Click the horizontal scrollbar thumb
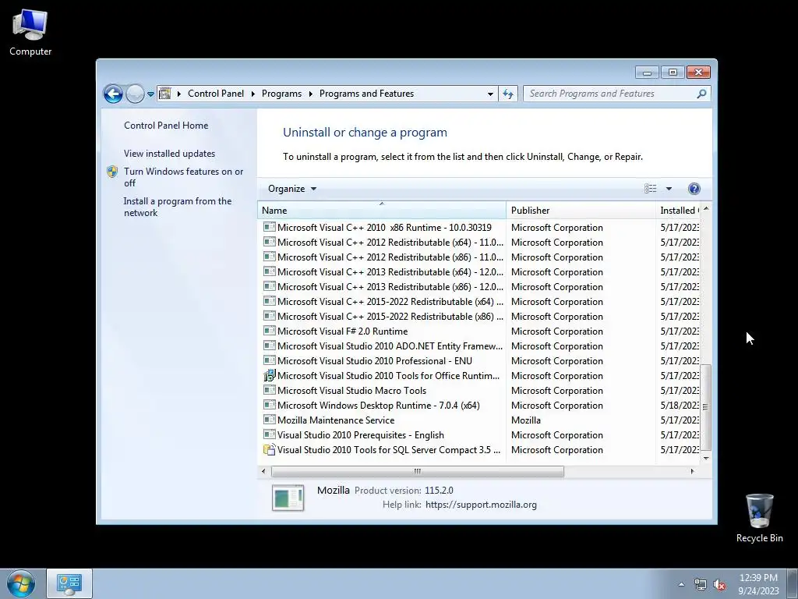This screenshot has width=798, height=599. 418,471
